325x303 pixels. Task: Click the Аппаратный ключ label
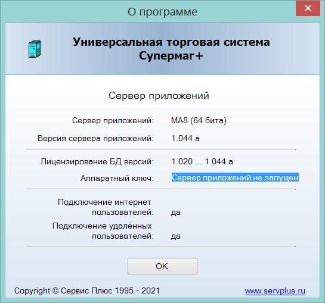117,178
